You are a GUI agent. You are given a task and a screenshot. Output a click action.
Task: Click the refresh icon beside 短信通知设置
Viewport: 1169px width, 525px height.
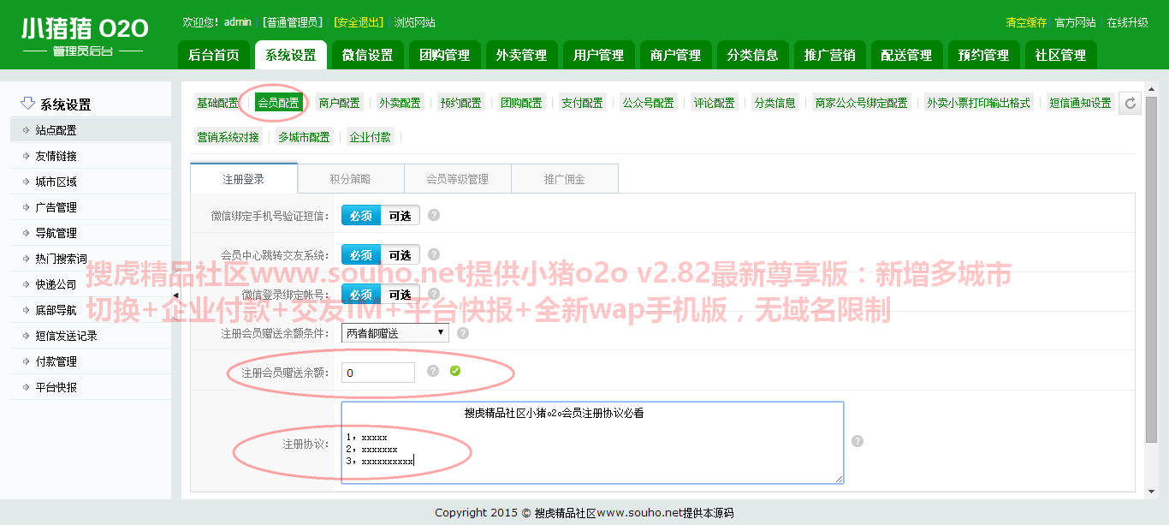click(x=1130, y=104)
